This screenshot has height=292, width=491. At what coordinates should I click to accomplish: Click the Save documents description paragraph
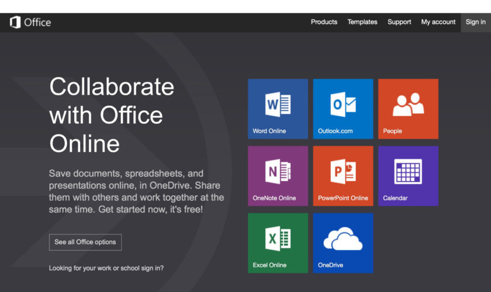136,190
